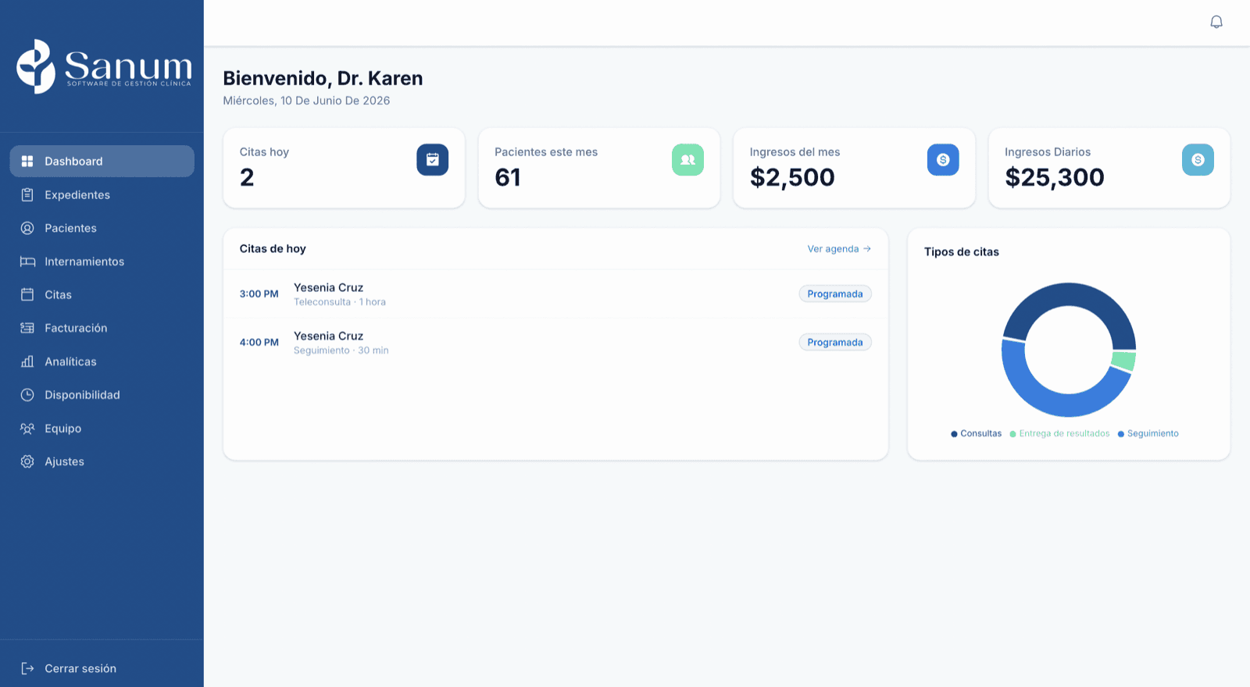Toggle the Consultas legend item in chart
Image resolution: width=1250 pixels, height=687 pixels.
pos(977,433)
